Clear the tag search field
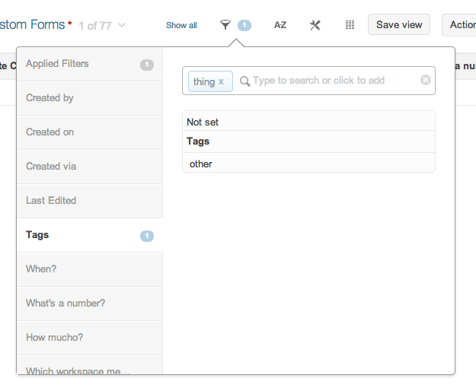This screenshot has height=391, width=476. click(425, 80)
